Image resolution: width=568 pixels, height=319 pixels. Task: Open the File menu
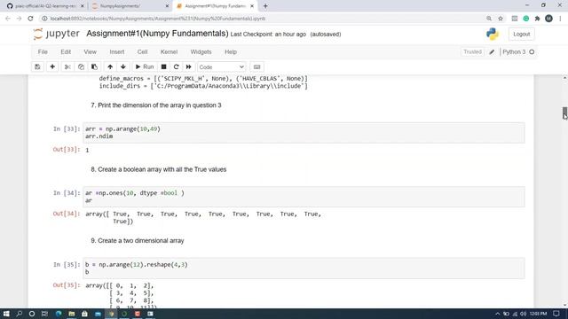(x=43, y=51)
